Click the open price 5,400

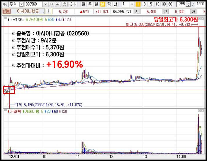click(151, 12)
